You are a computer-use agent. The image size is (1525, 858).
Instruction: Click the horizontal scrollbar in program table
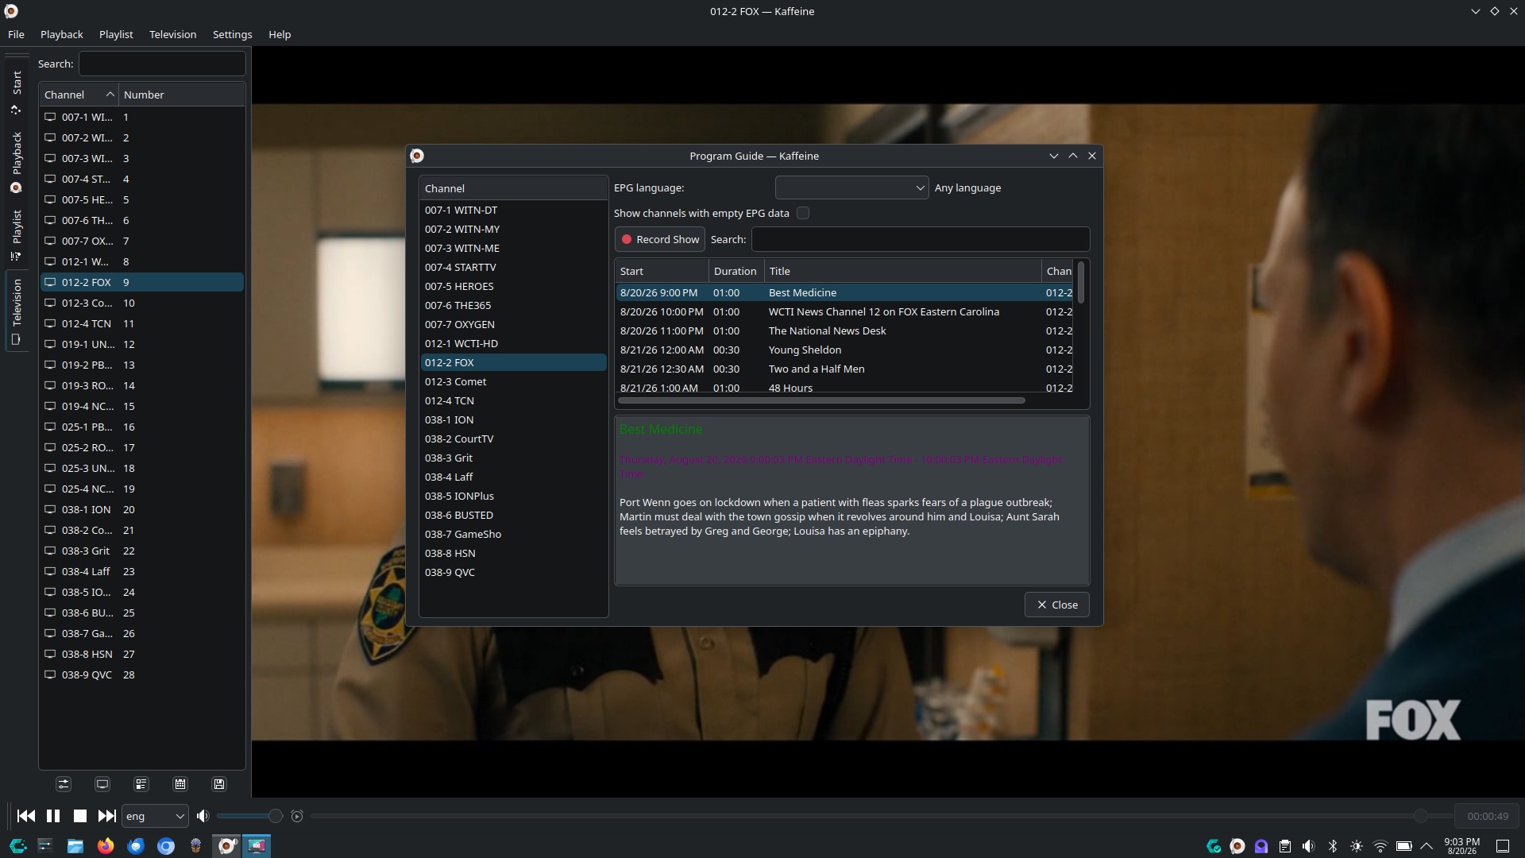(x=821, y=400)
